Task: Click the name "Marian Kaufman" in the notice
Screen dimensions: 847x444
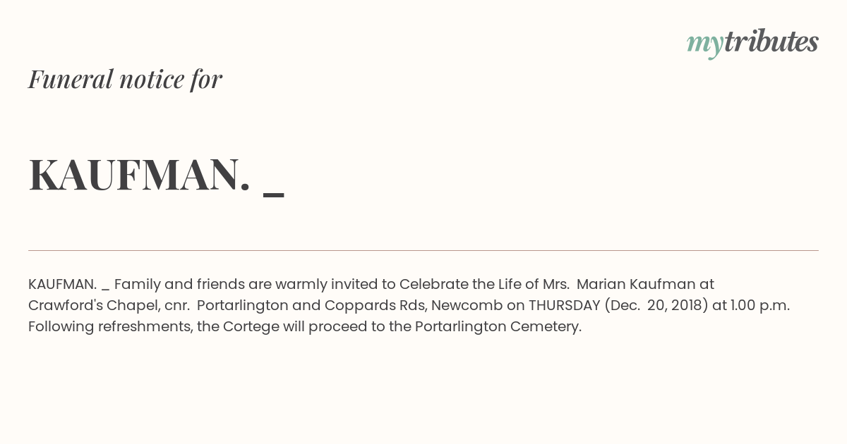Action: click(636, 284)
